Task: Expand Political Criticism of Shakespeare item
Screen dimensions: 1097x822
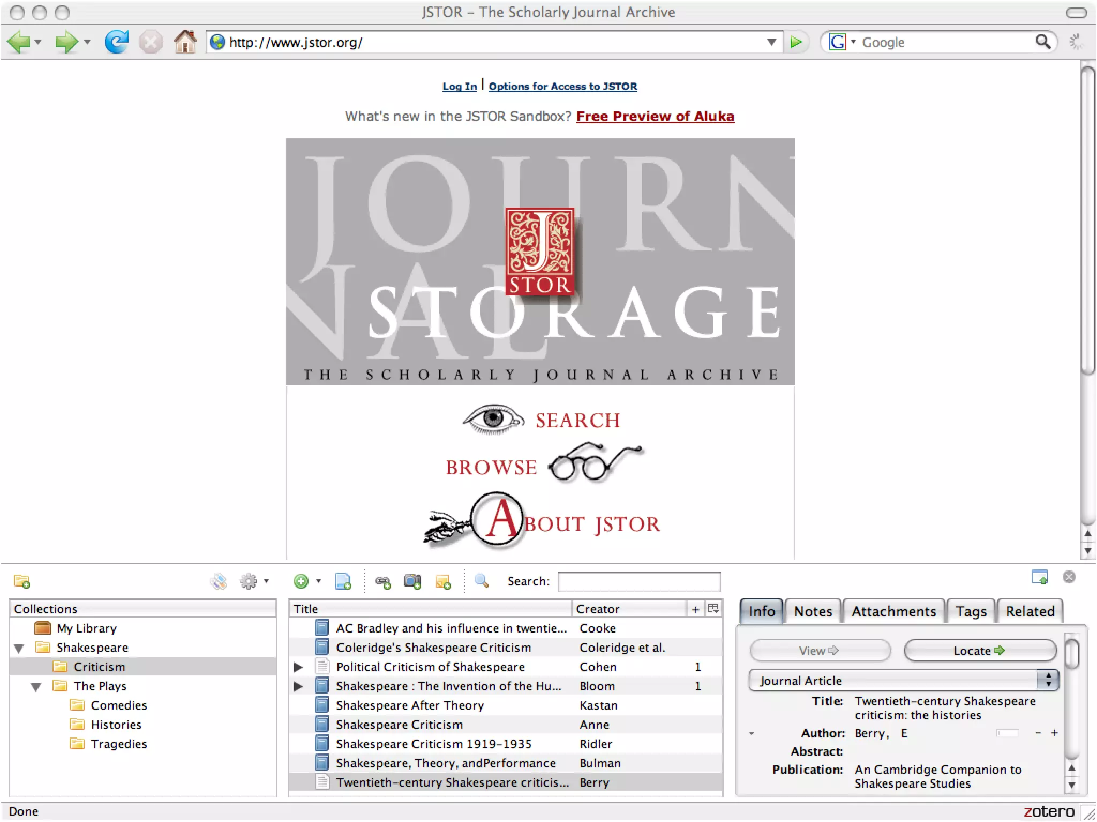Action: 298,667
